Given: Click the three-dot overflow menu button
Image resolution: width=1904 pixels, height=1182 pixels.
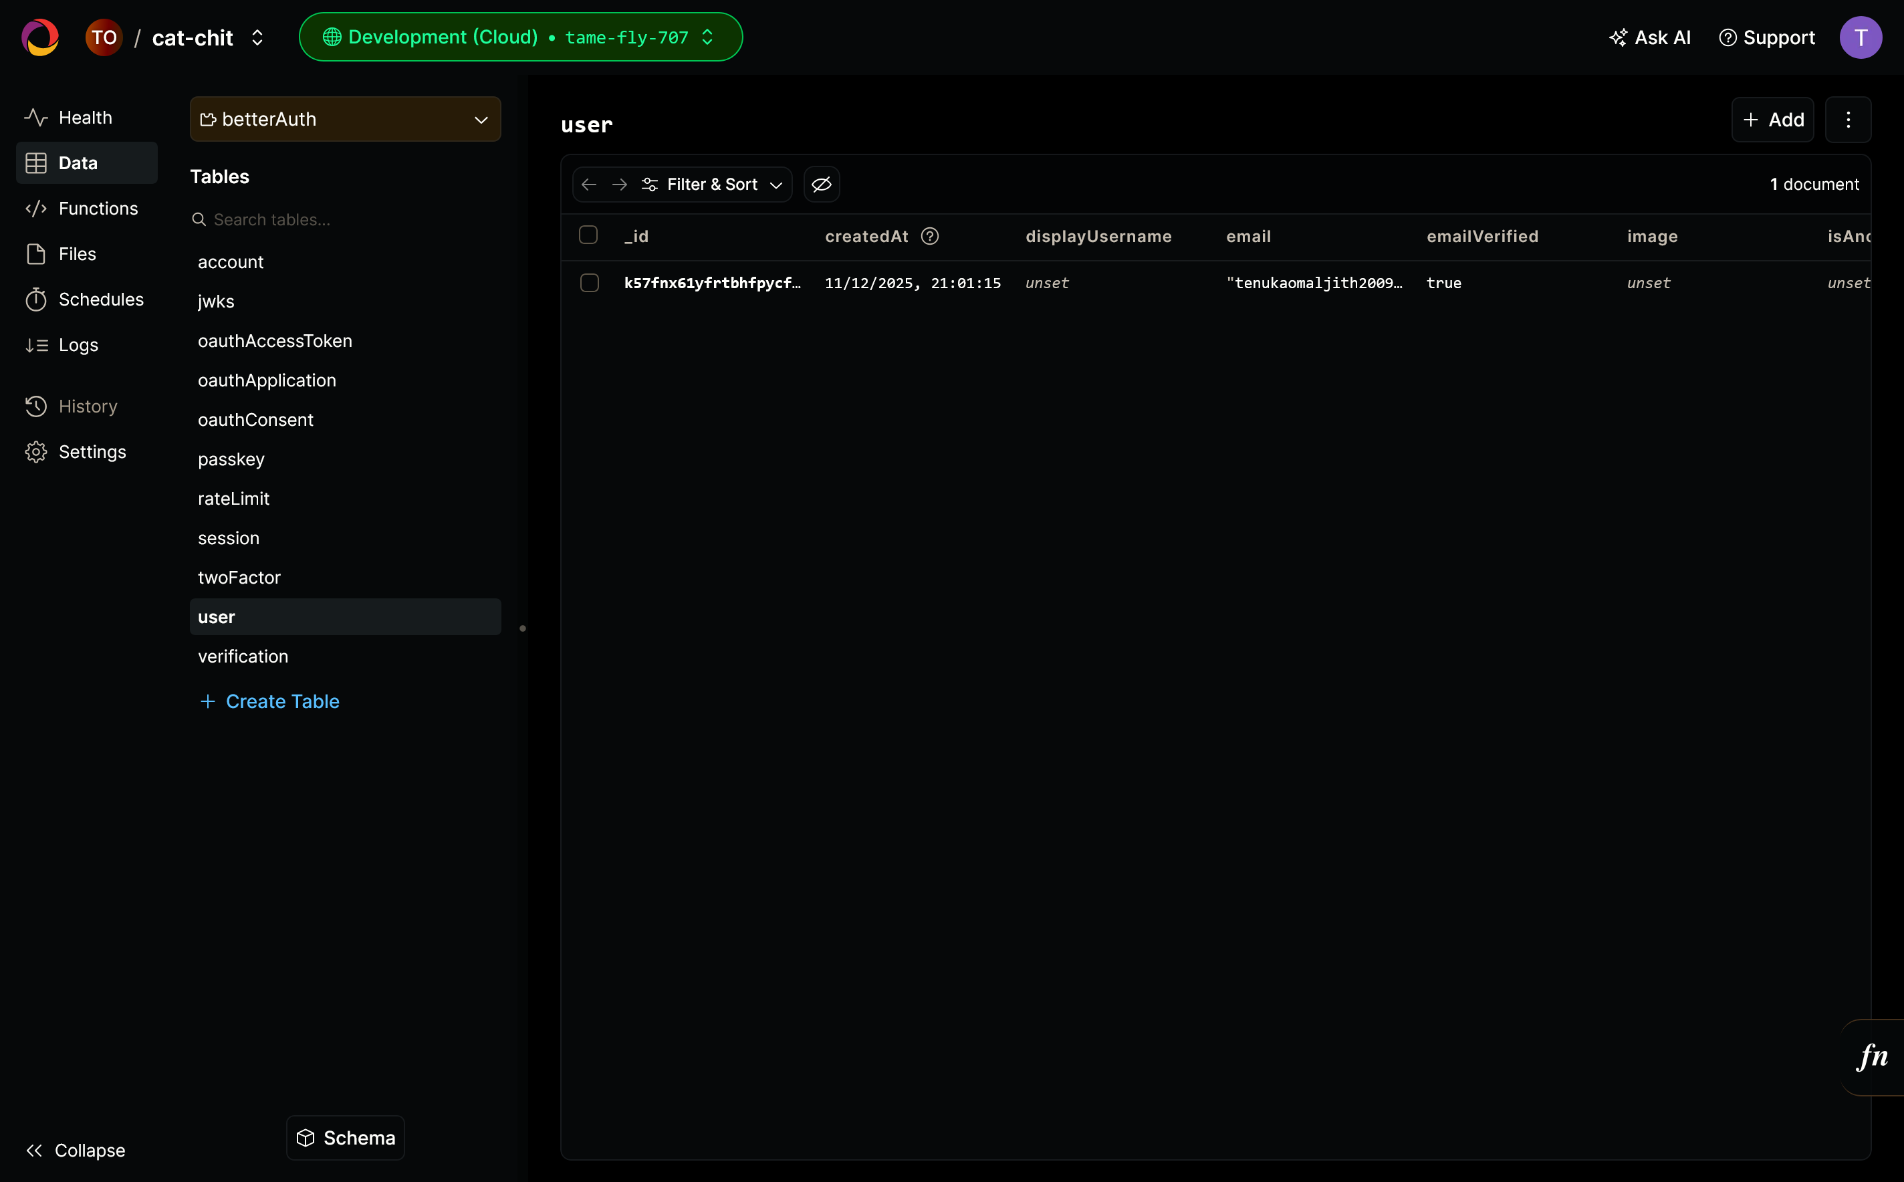Looking at the screenshot, I should tap(1848, 120).
